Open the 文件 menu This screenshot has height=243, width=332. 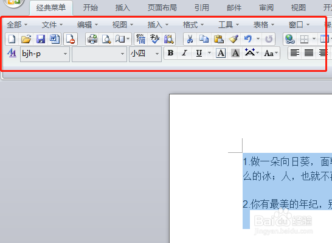[x=52, y=25]
